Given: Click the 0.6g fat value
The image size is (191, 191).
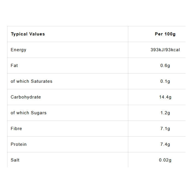Looking at the screenshot, I should click(165, 66).
